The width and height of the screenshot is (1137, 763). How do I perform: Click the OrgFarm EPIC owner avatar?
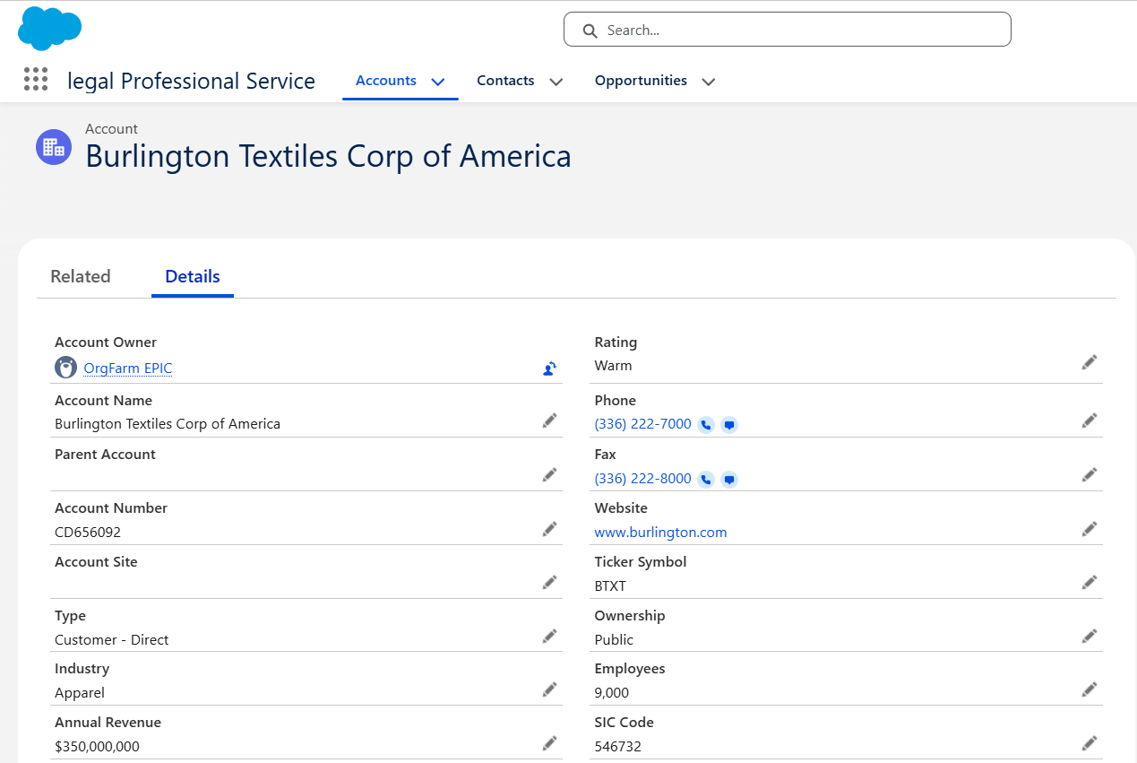coord(65,368)
